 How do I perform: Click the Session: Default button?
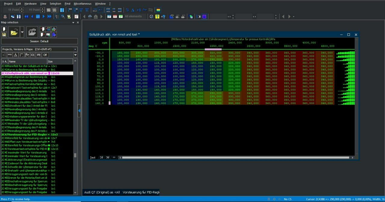39,41
